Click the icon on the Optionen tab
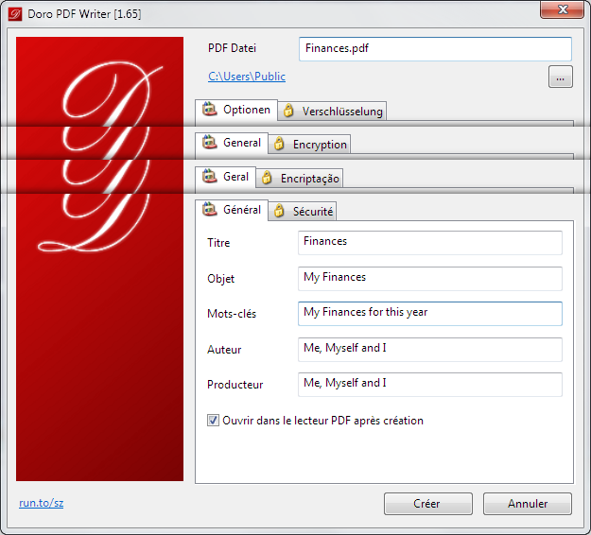The image size is (591, 535). coord(210,110)
